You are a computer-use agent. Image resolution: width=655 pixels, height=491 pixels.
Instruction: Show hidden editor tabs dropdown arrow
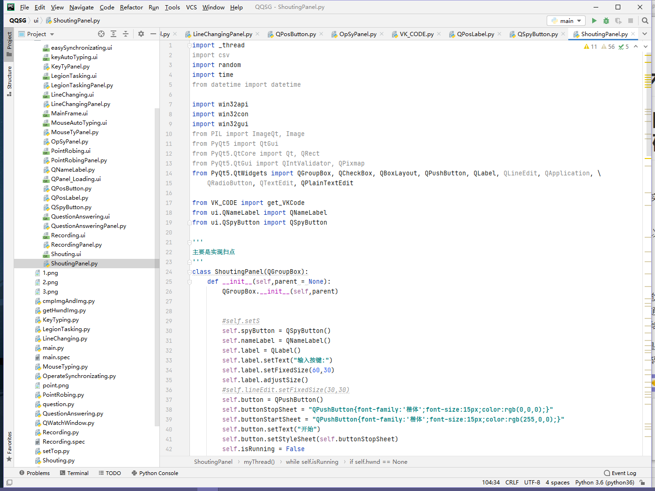tap(645, 34)
